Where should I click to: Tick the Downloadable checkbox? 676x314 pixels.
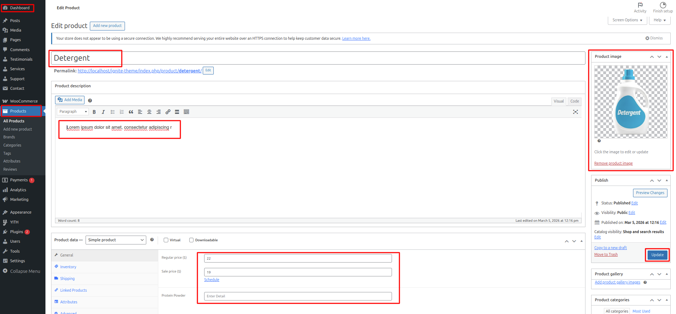coord(191,240)
